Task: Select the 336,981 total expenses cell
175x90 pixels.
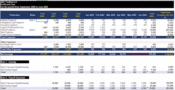Action: point(170,37)
